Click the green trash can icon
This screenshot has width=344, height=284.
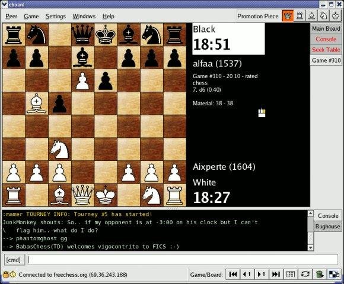tap(320, 274)
